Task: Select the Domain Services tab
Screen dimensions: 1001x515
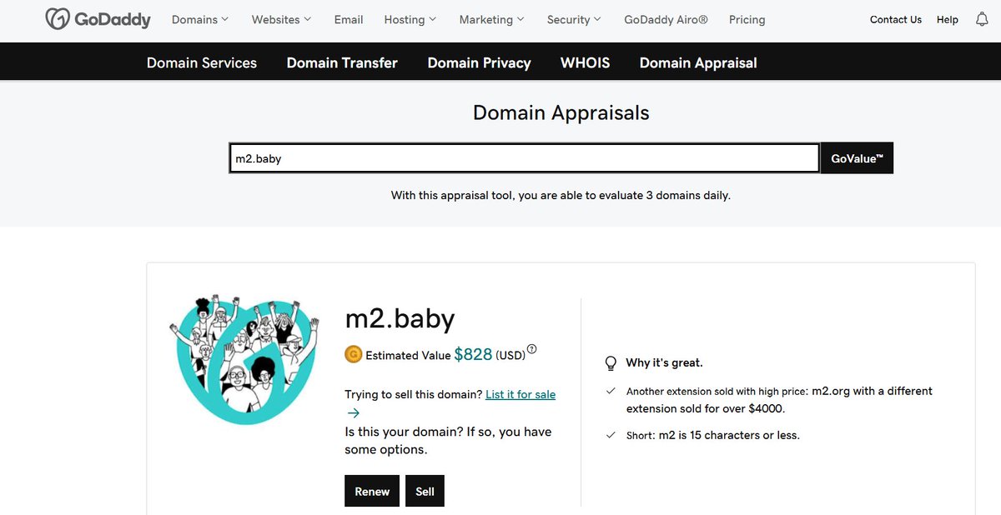Action: (x=202, y=62)
